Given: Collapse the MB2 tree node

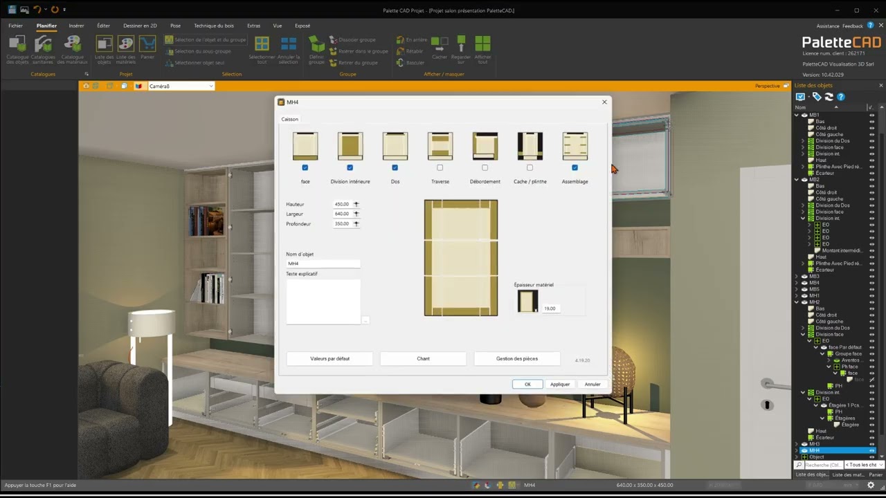Looking at the screenshot, I should [x=797, y=180].
